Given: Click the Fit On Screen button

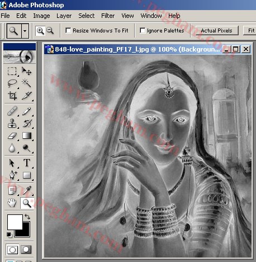Looking at the screenshot, I should tap(250, 30).
